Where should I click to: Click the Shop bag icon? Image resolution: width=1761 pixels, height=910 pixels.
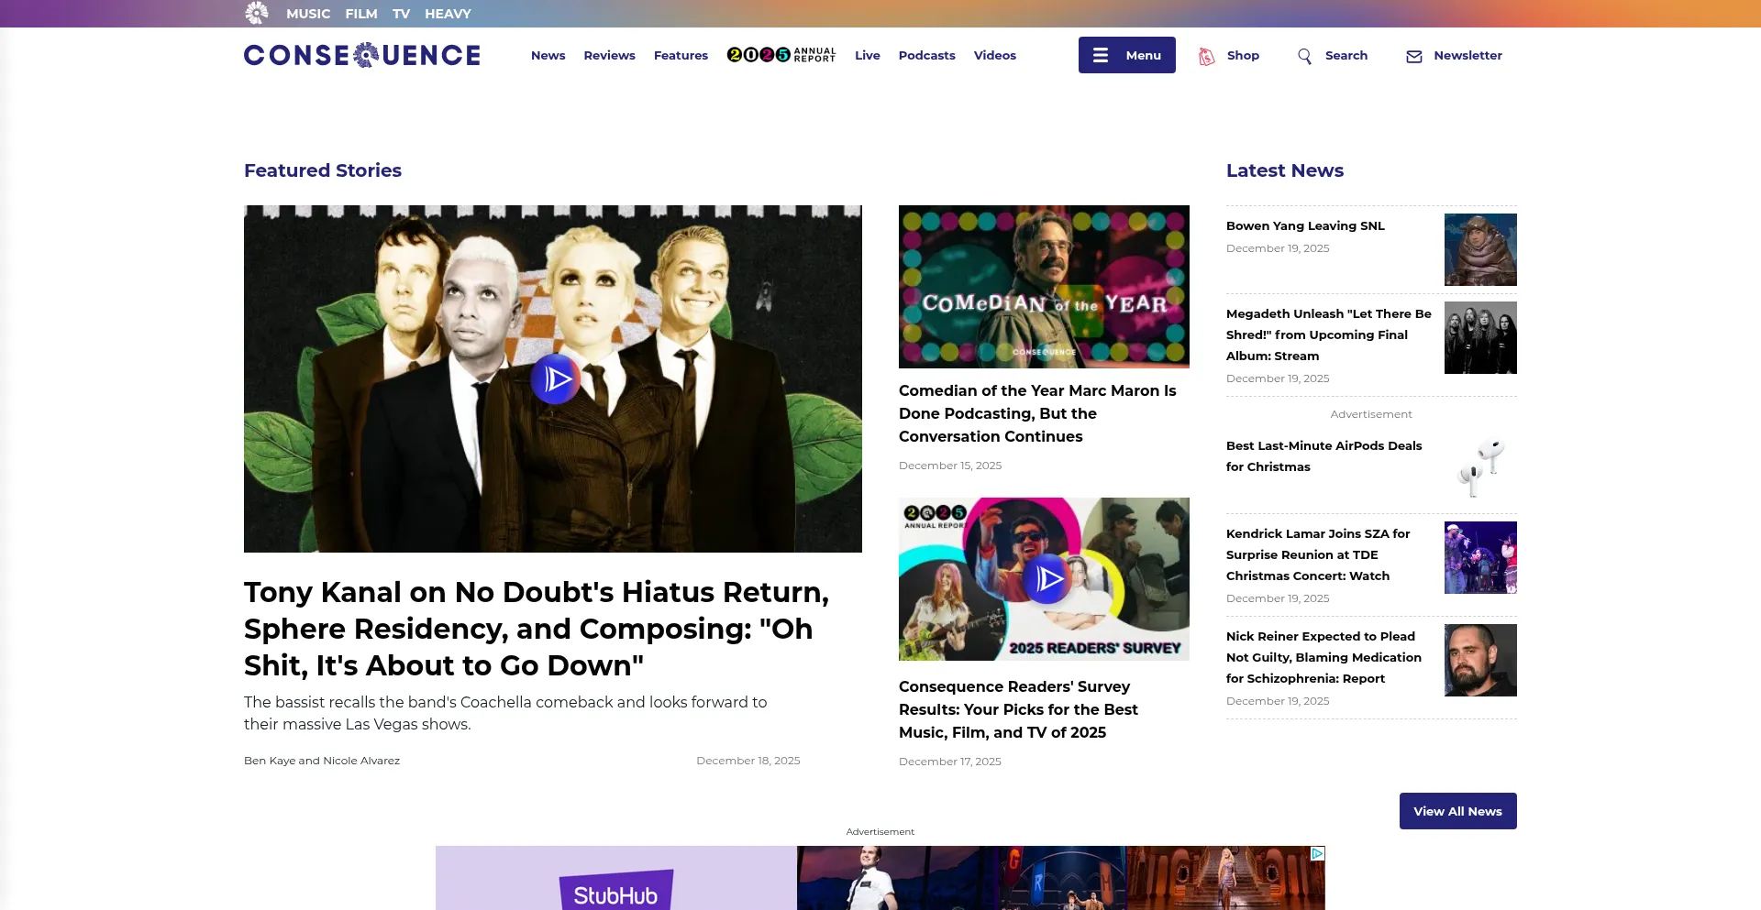(1206, 55)
